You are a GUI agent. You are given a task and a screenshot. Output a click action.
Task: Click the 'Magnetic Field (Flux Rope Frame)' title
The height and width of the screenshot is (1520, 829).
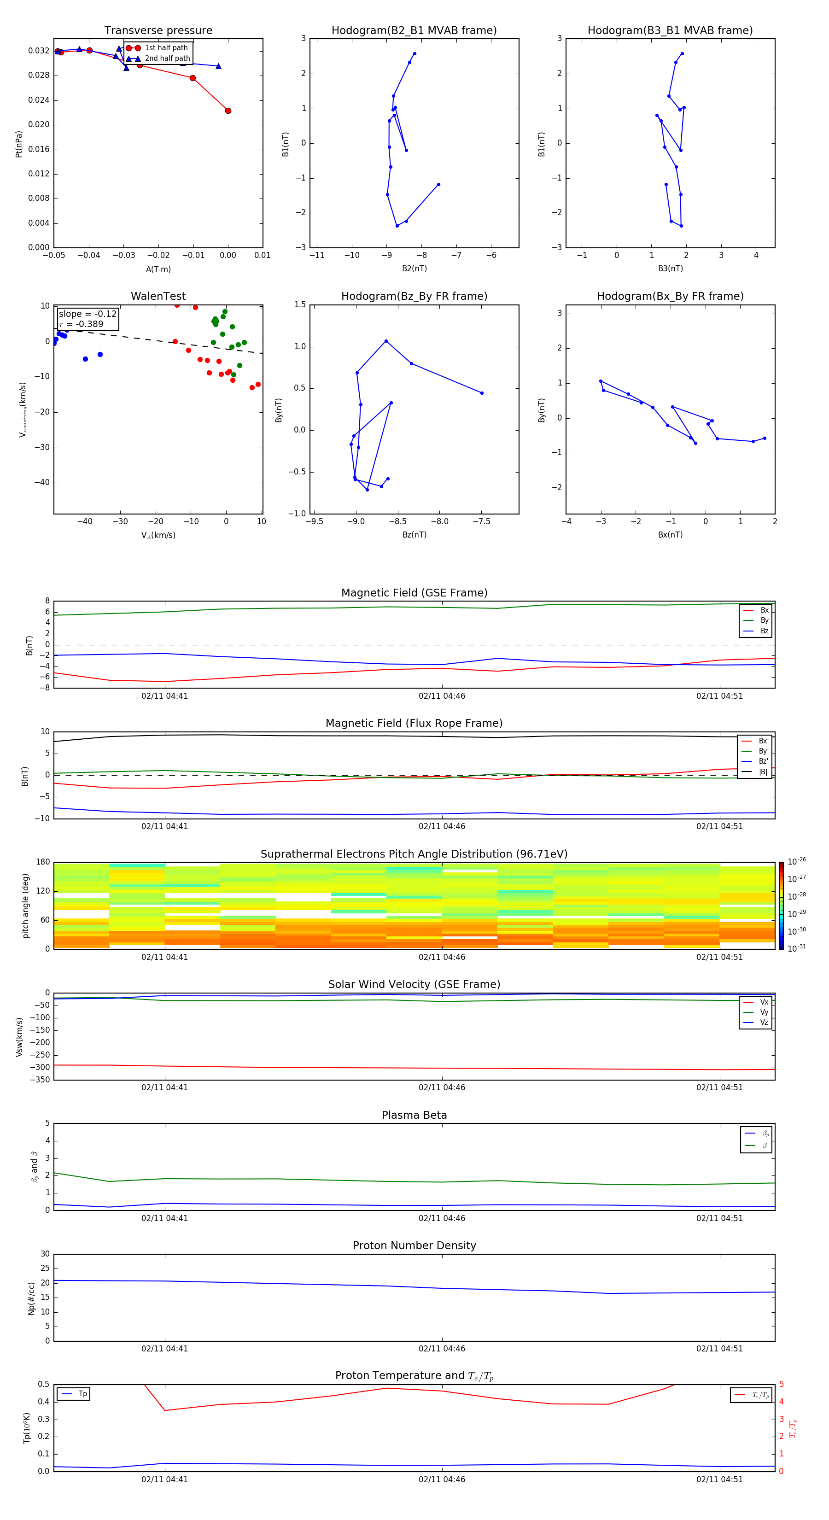pos(414,724)
